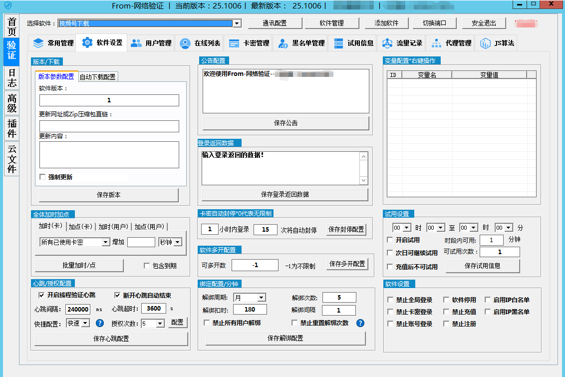565x377 pixels.
Task: Click the 在线列表 user avatar icon
Action: pyautogui.click(x=185, y=43)
